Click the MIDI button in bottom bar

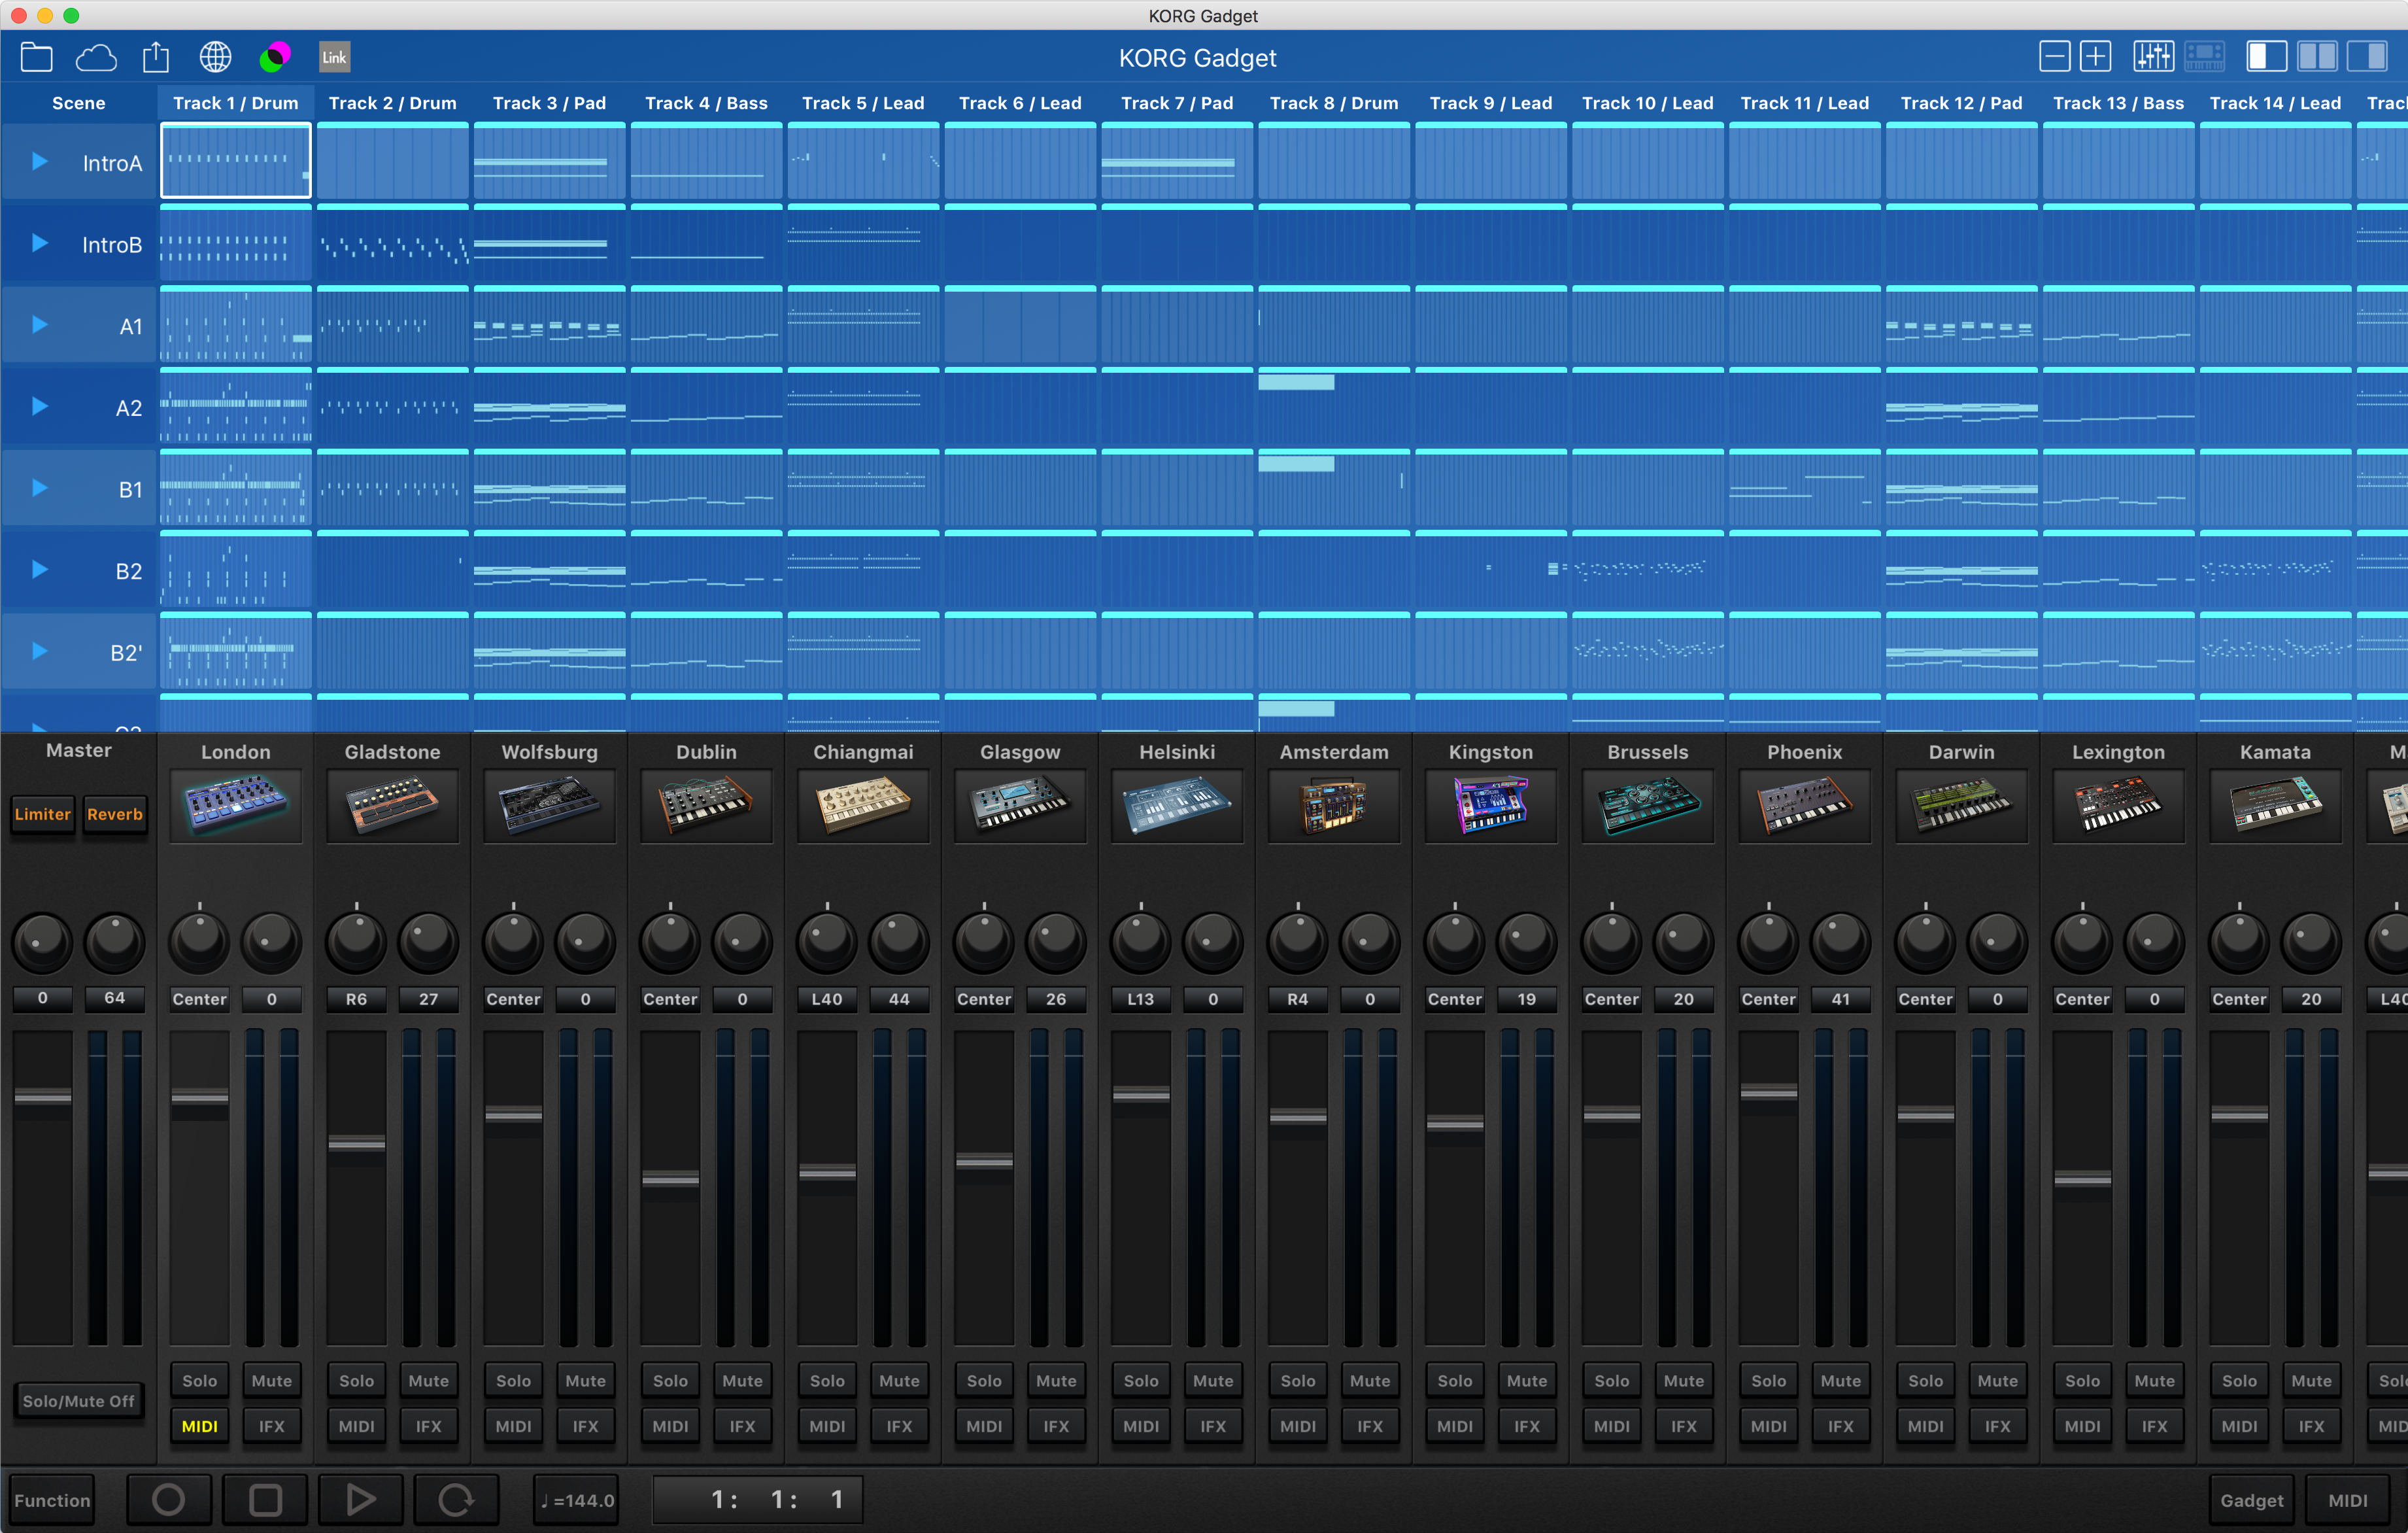[2347, 1500]
